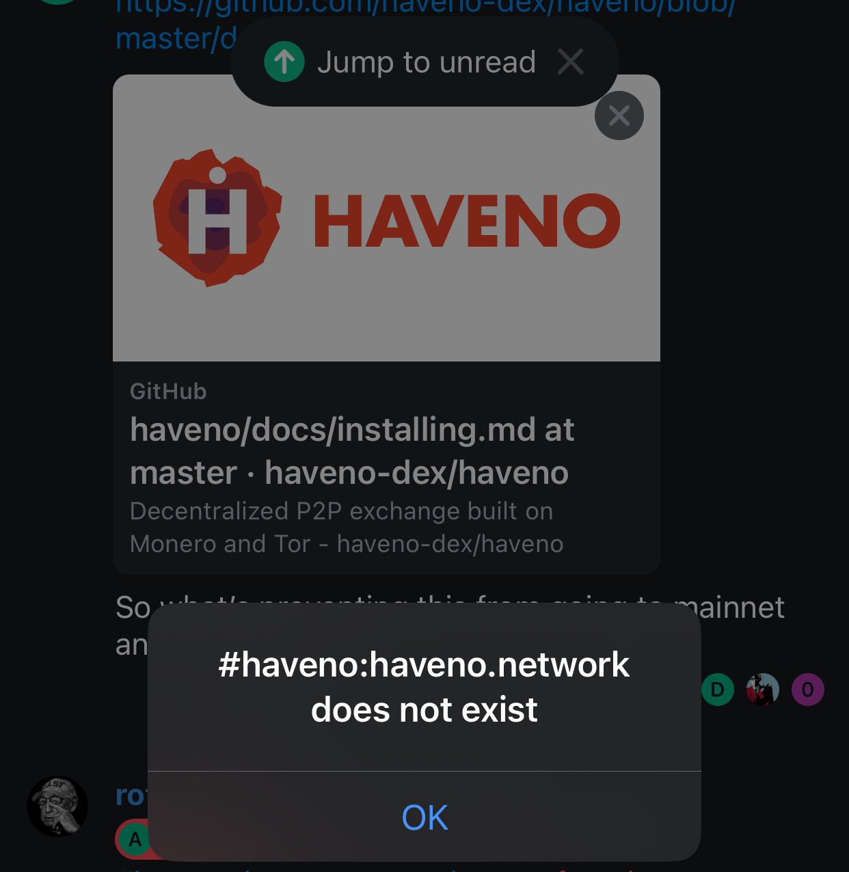This screenshot has width=849, height=872.
Task: Tap the green A avatar badge
Action: point(135,839)
